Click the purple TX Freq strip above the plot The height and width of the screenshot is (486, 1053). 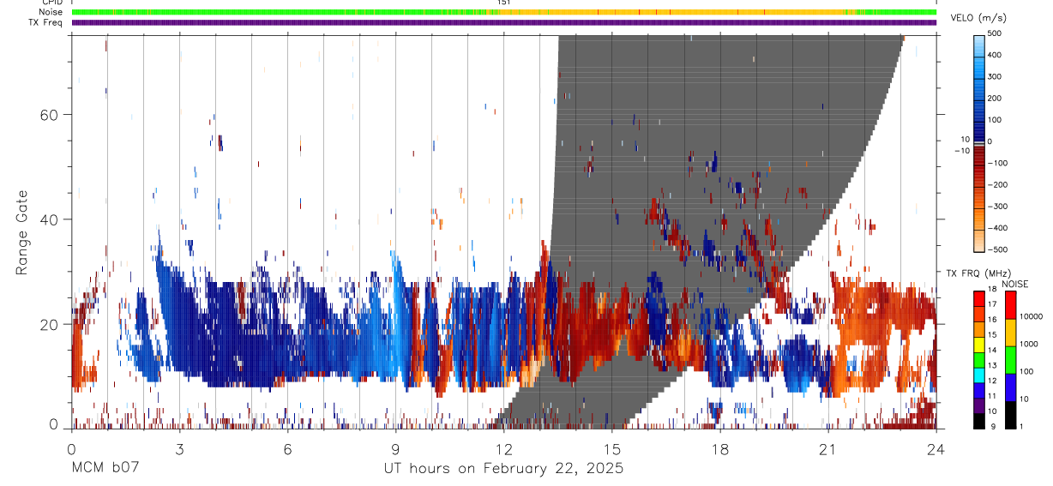pyautogui.click(x=503, y=22)
